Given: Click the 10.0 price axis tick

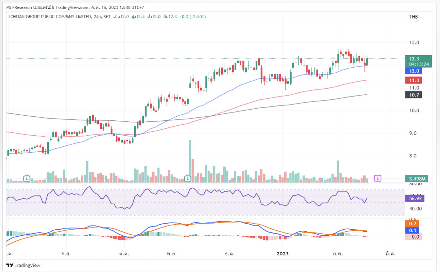Looking at the screenshot, I should (414, 110).
